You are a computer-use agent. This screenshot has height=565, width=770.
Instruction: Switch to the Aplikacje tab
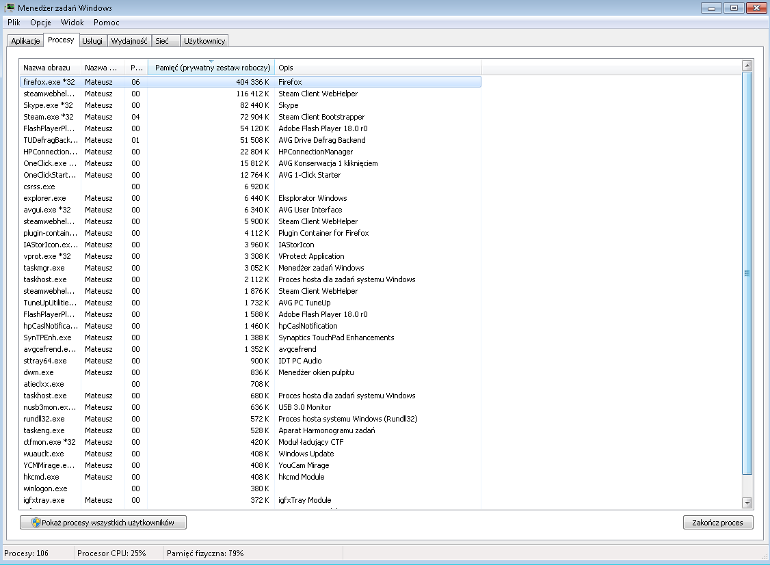25,41
